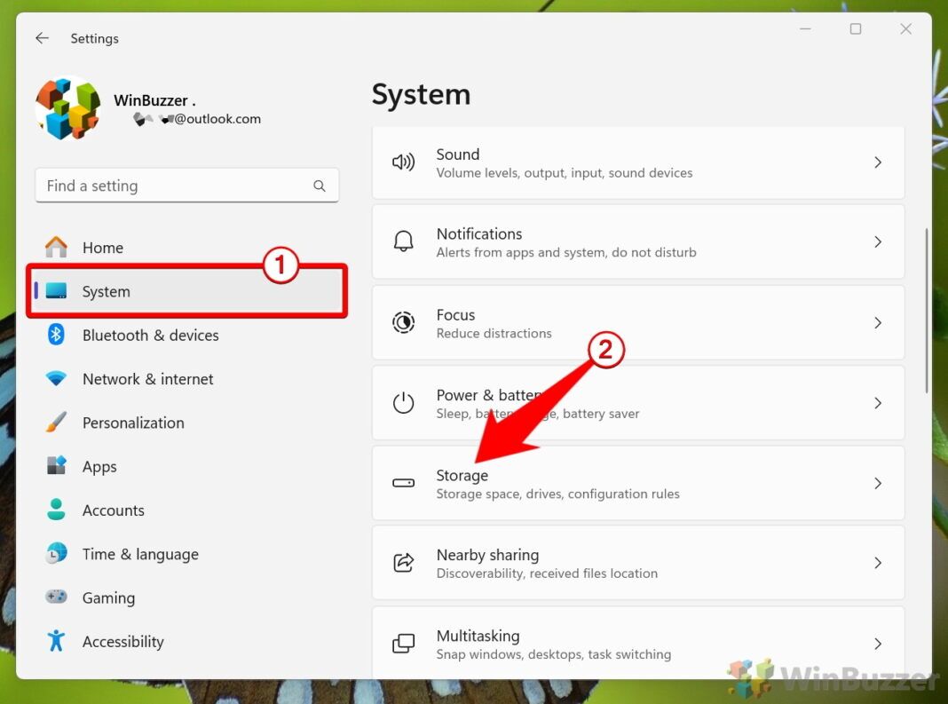
Task: Click the Sound speaker icon
Action: point(404,162)
